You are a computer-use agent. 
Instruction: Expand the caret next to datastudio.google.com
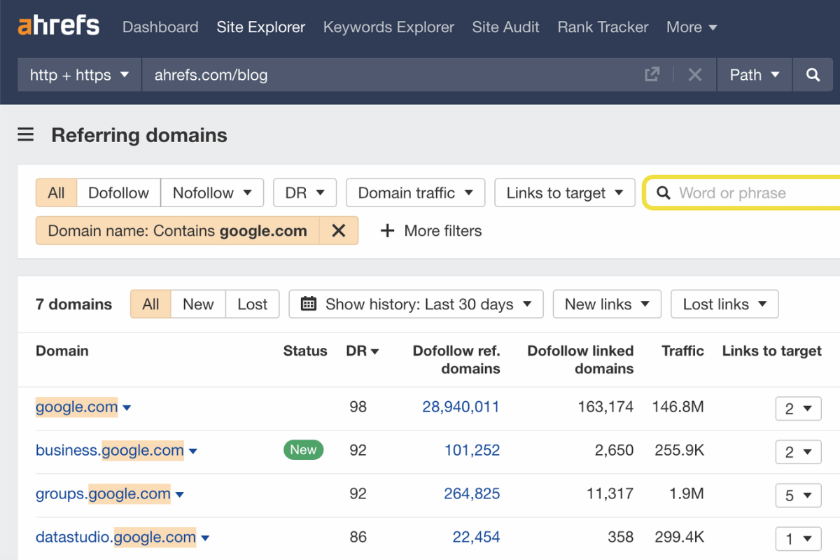coord(205,538)
